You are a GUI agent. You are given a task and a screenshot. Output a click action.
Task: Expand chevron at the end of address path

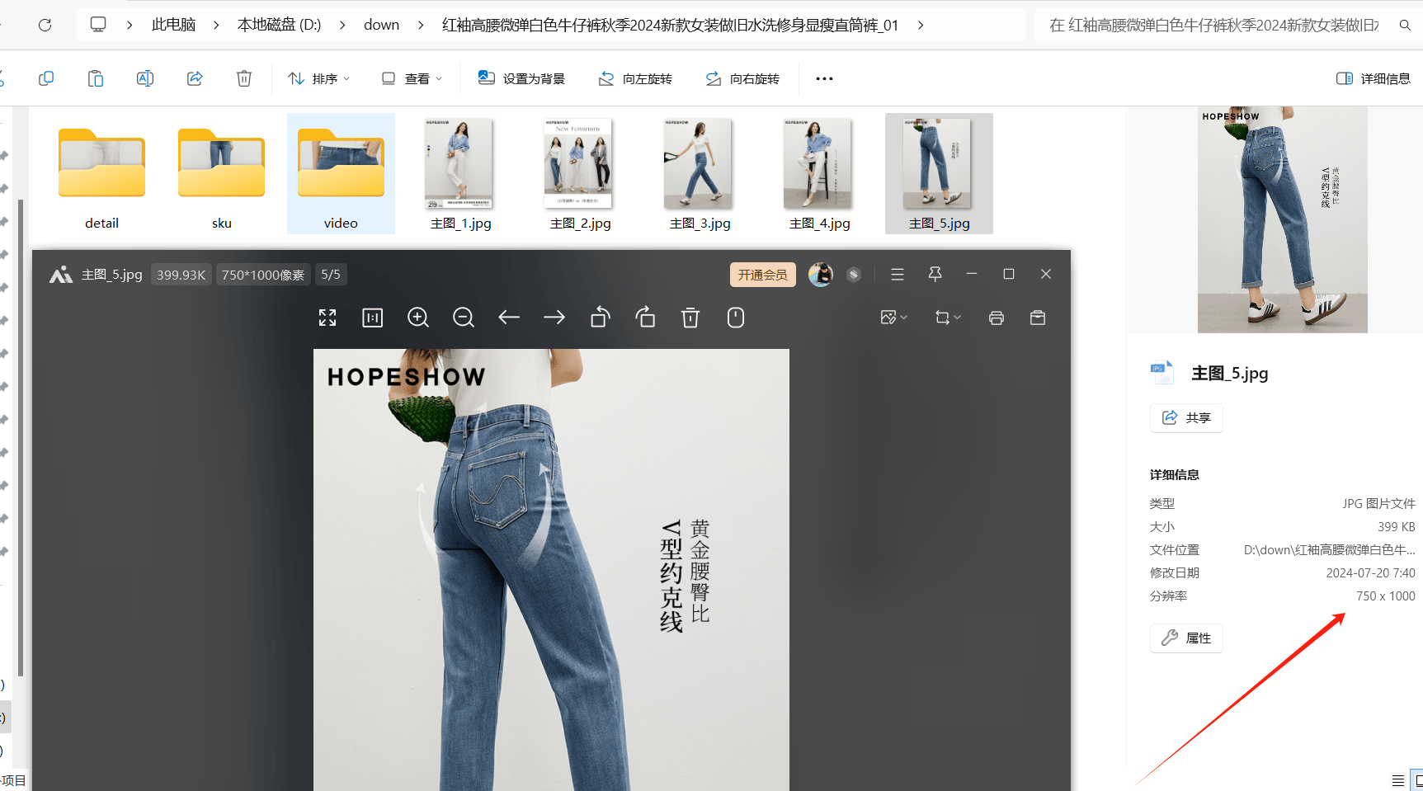click(x=921, y=25)
